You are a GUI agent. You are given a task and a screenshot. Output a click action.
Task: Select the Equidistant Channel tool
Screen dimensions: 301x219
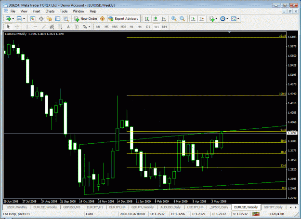tap(52, 27)
